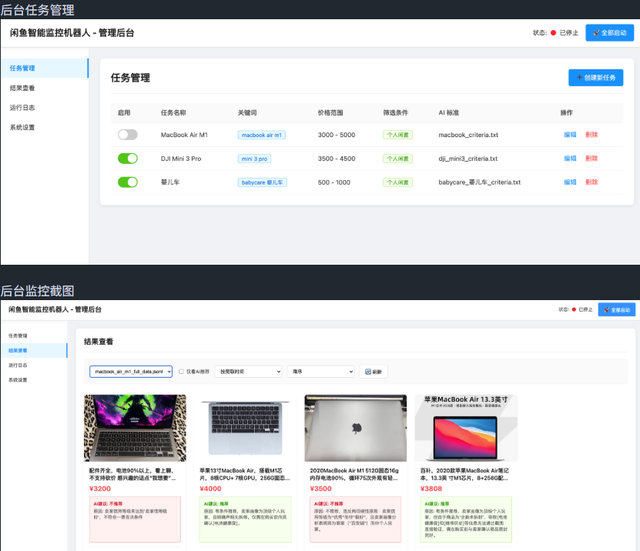
Task: Open the 降序 sort order dropdown
Action: coord(320,372)
